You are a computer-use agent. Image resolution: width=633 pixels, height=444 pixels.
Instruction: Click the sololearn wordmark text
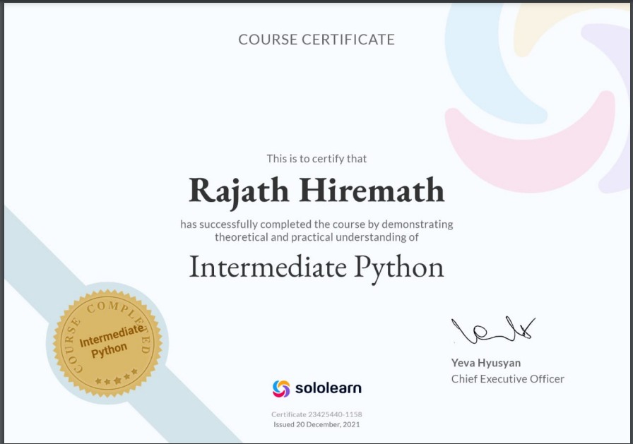click(x=328, y=388)
